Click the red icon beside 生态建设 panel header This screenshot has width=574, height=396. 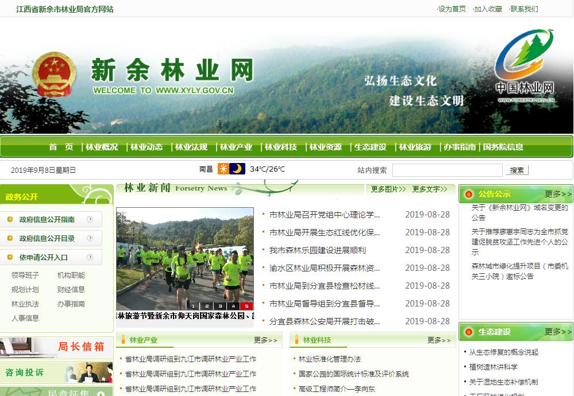[x=469, y=332]
